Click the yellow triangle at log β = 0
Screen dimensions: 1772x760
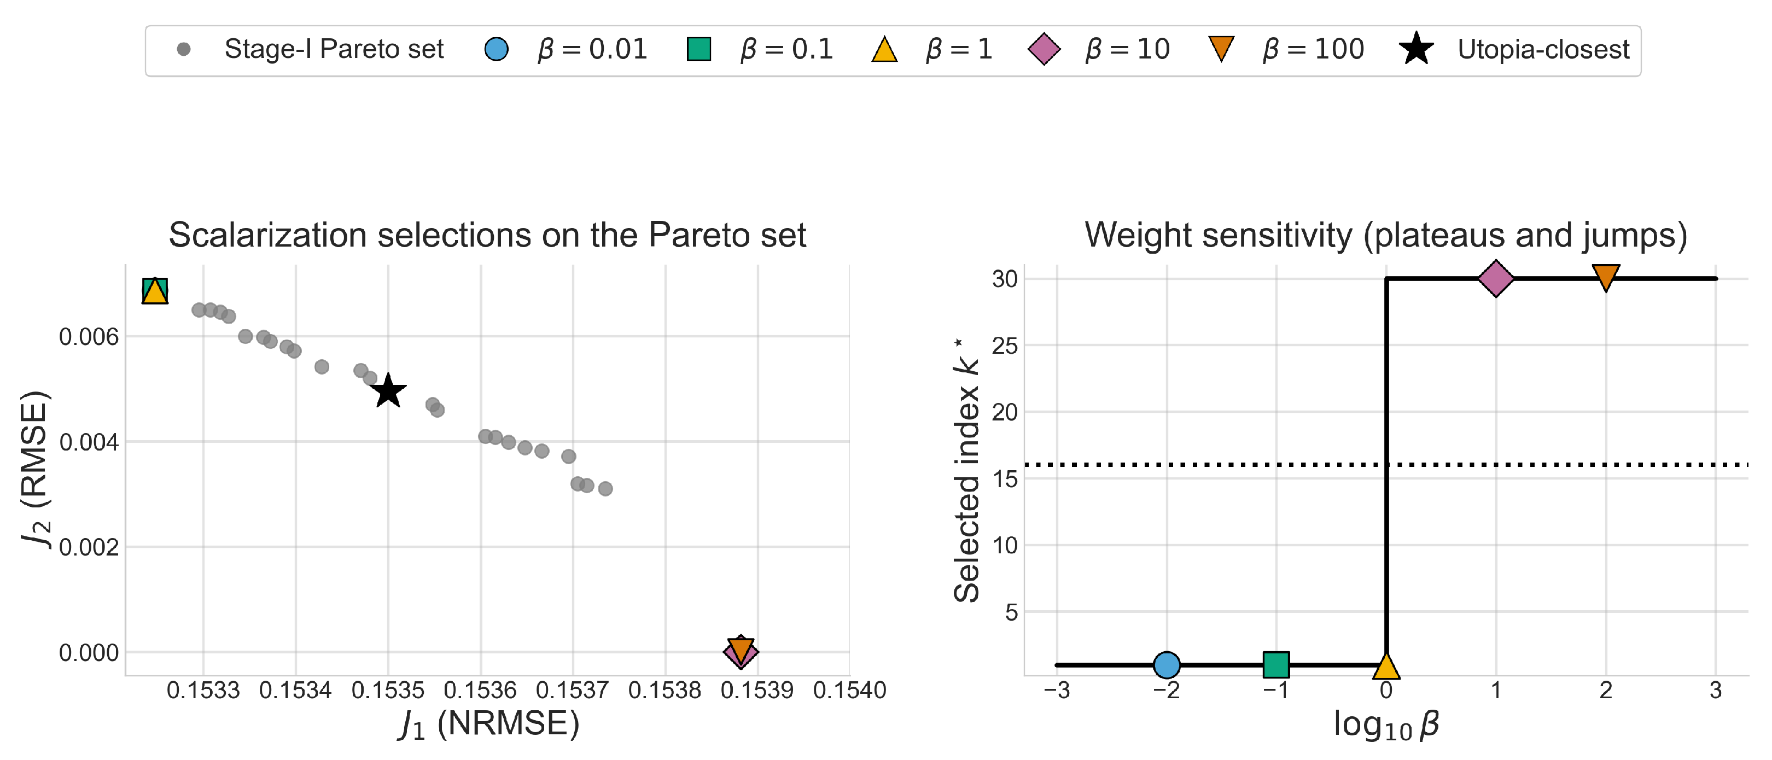point(1386,667)
